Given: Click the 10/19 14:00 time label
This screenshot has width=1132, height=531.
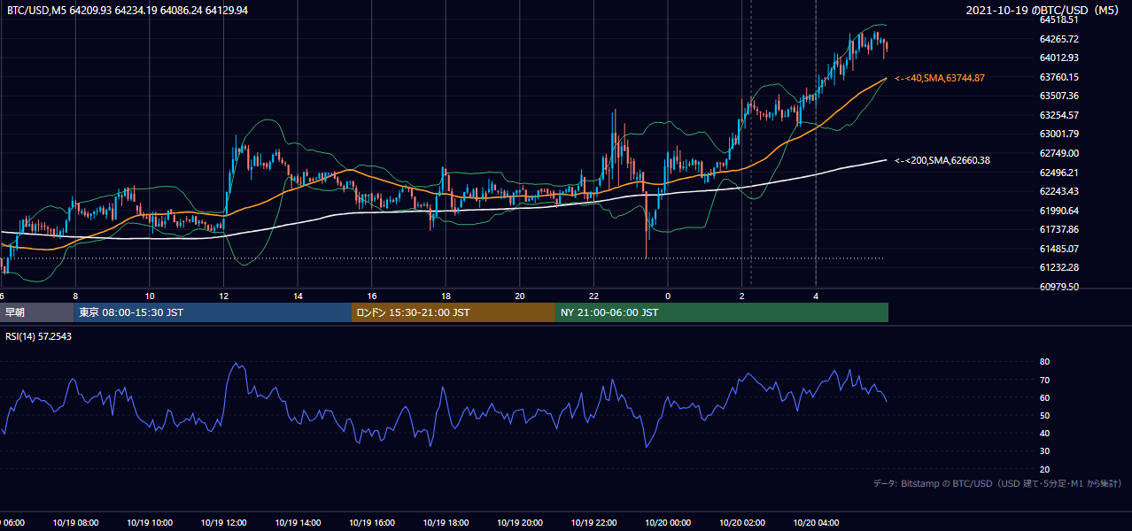Looking at the screenshot, I should [x=298, y=523].
